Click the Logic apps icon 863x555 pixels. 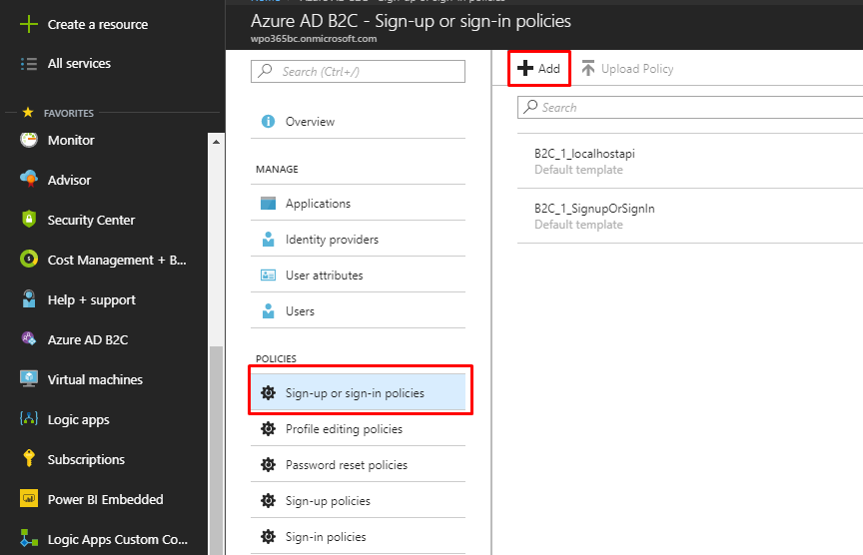pyautogui.click(x=29, y=419)
